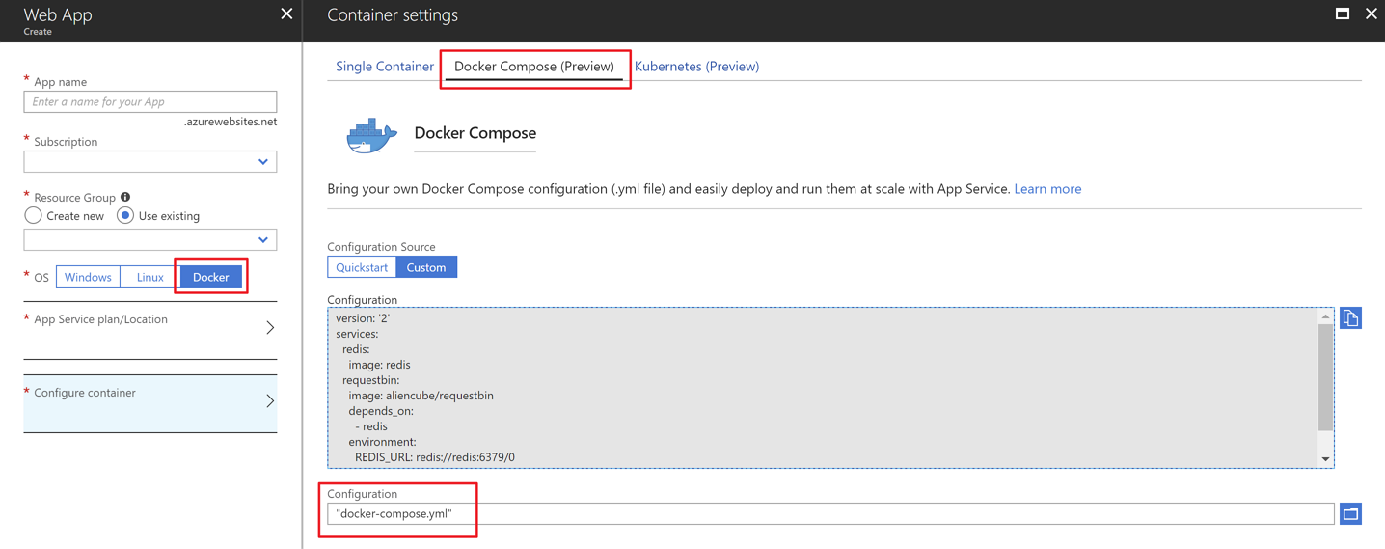The image size is (1385, 549).
Task: Open the Single Container tab
Action: 385,66
